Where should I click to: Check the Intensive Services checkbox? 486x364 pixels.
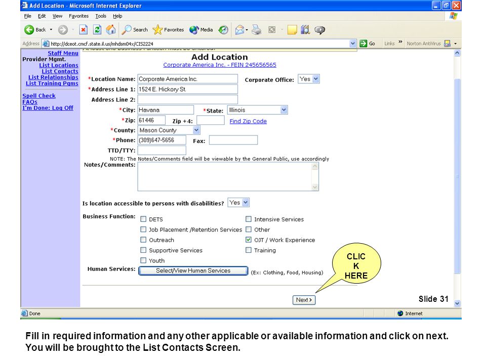[x=248, y=219]
